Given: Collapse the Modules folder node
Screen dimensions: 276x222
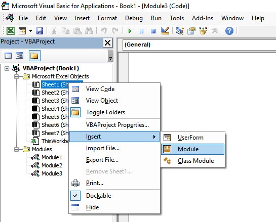Looking at the screenshot, I should pos(16,149).
